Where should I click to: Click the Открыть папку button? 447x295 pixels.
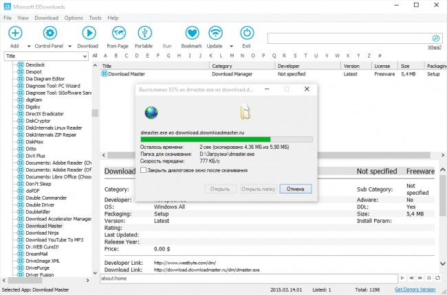click(259, 189)
